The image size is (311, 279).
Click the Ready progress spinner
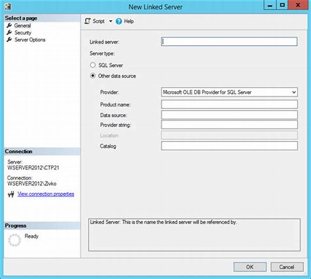[14, 239]
